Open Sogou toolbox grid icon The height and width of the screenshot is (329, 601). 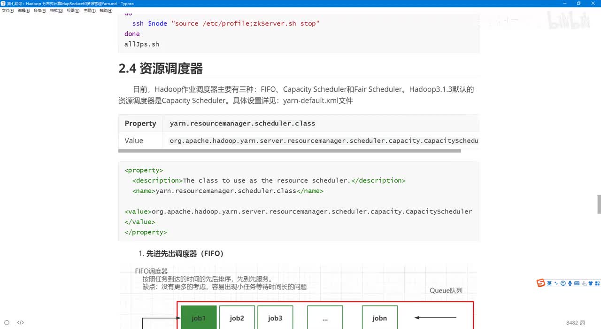tap(597, 283)
